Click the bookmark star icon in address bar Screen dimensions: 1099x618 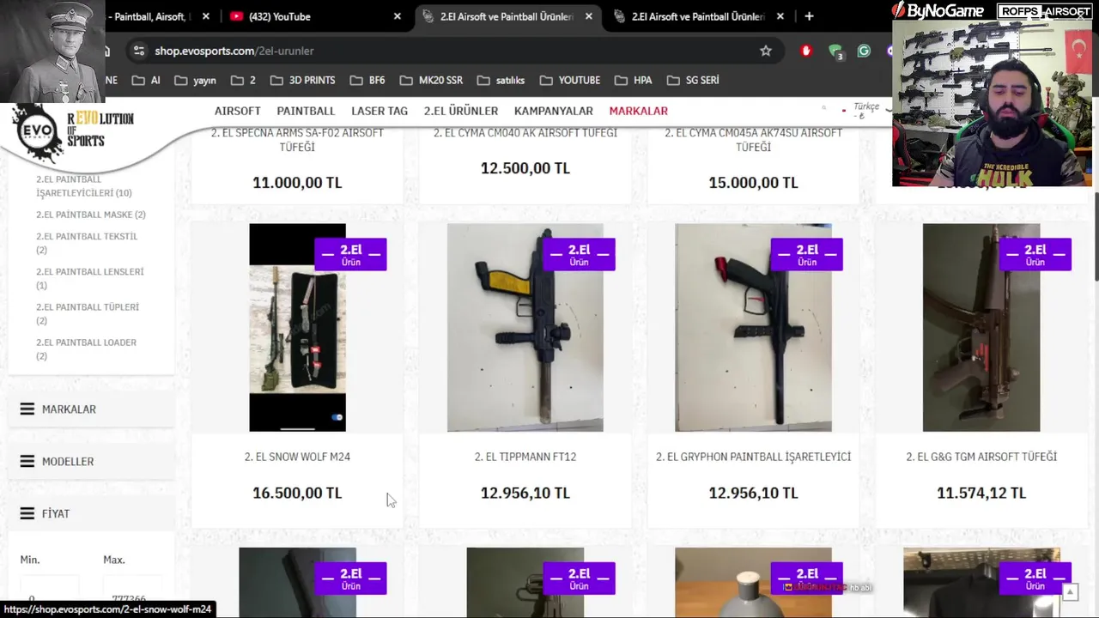(766, 51)
